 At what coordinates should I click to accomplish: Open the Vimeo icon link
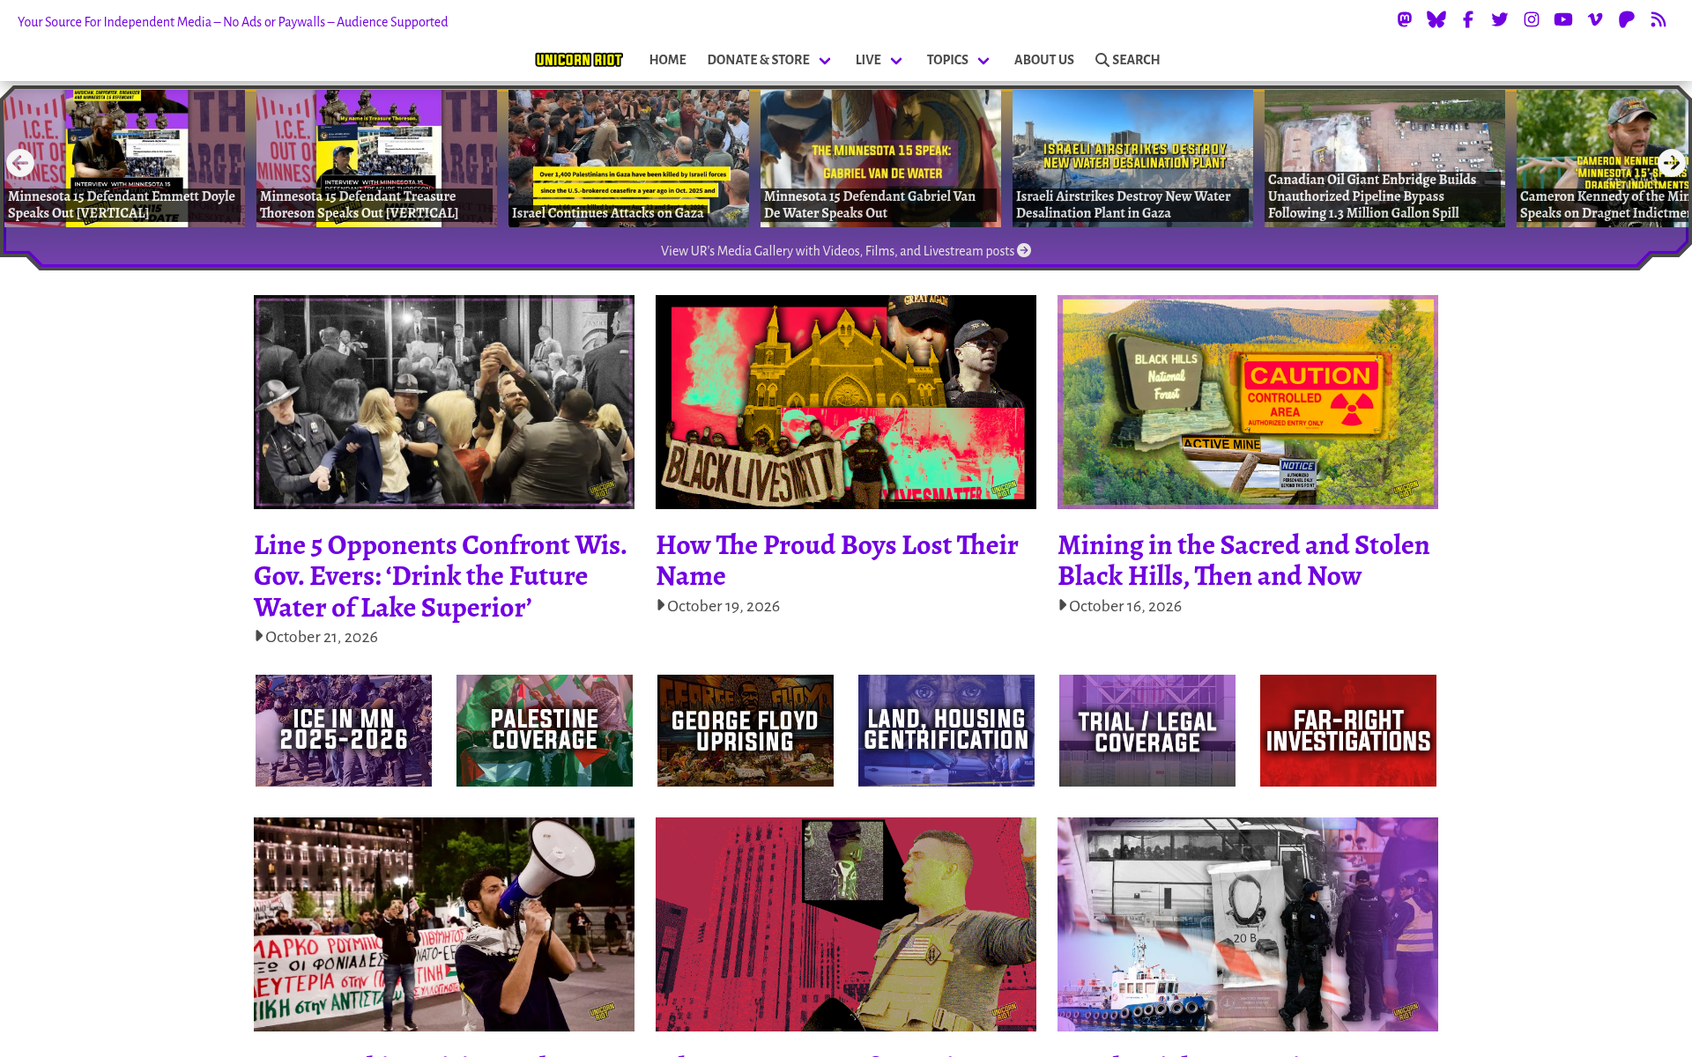tap(1595, 19)
